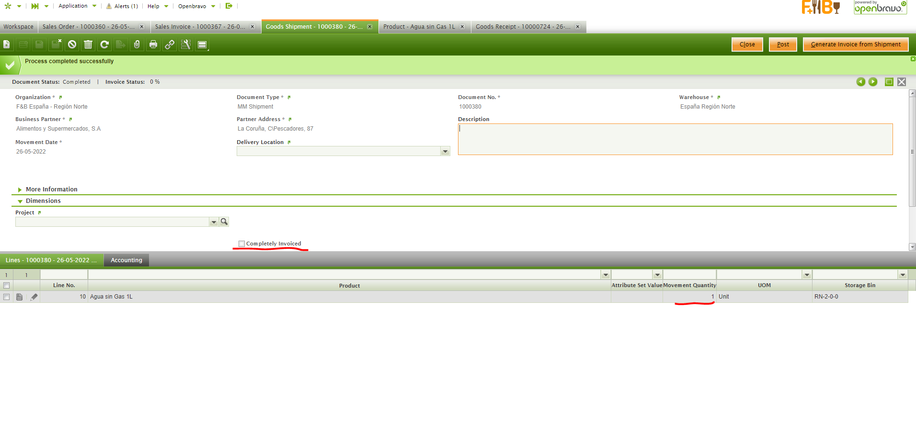Open the UOM filter dropdown
Screen dimensions: 916x434
coord(807,275)
